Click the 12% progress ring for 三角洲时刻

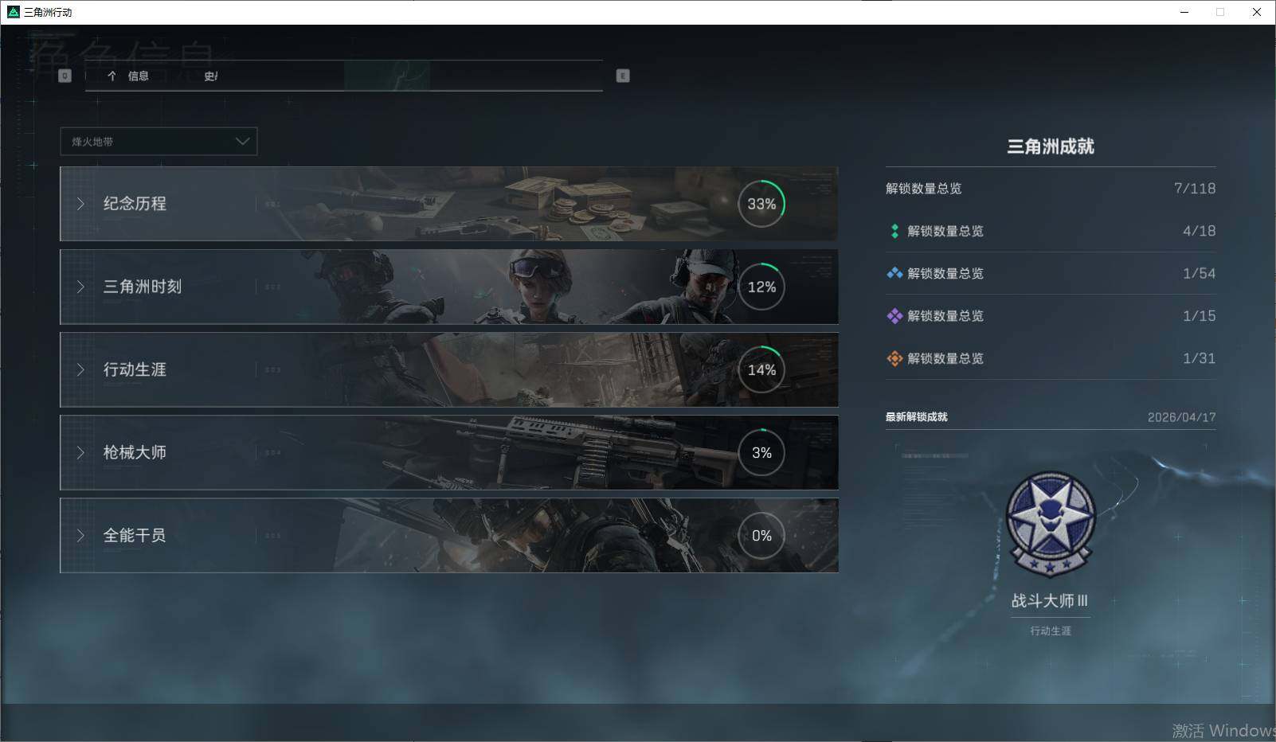coord(761,287)
